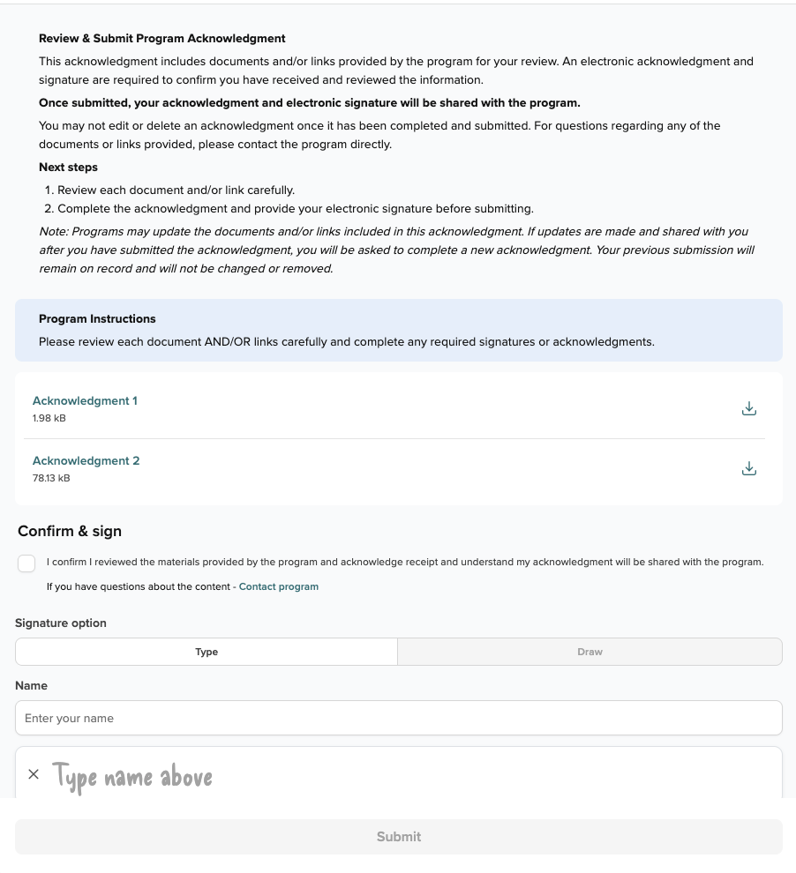
Task: Select the 78.13 kB file size label
Action: tap(51, 478)
